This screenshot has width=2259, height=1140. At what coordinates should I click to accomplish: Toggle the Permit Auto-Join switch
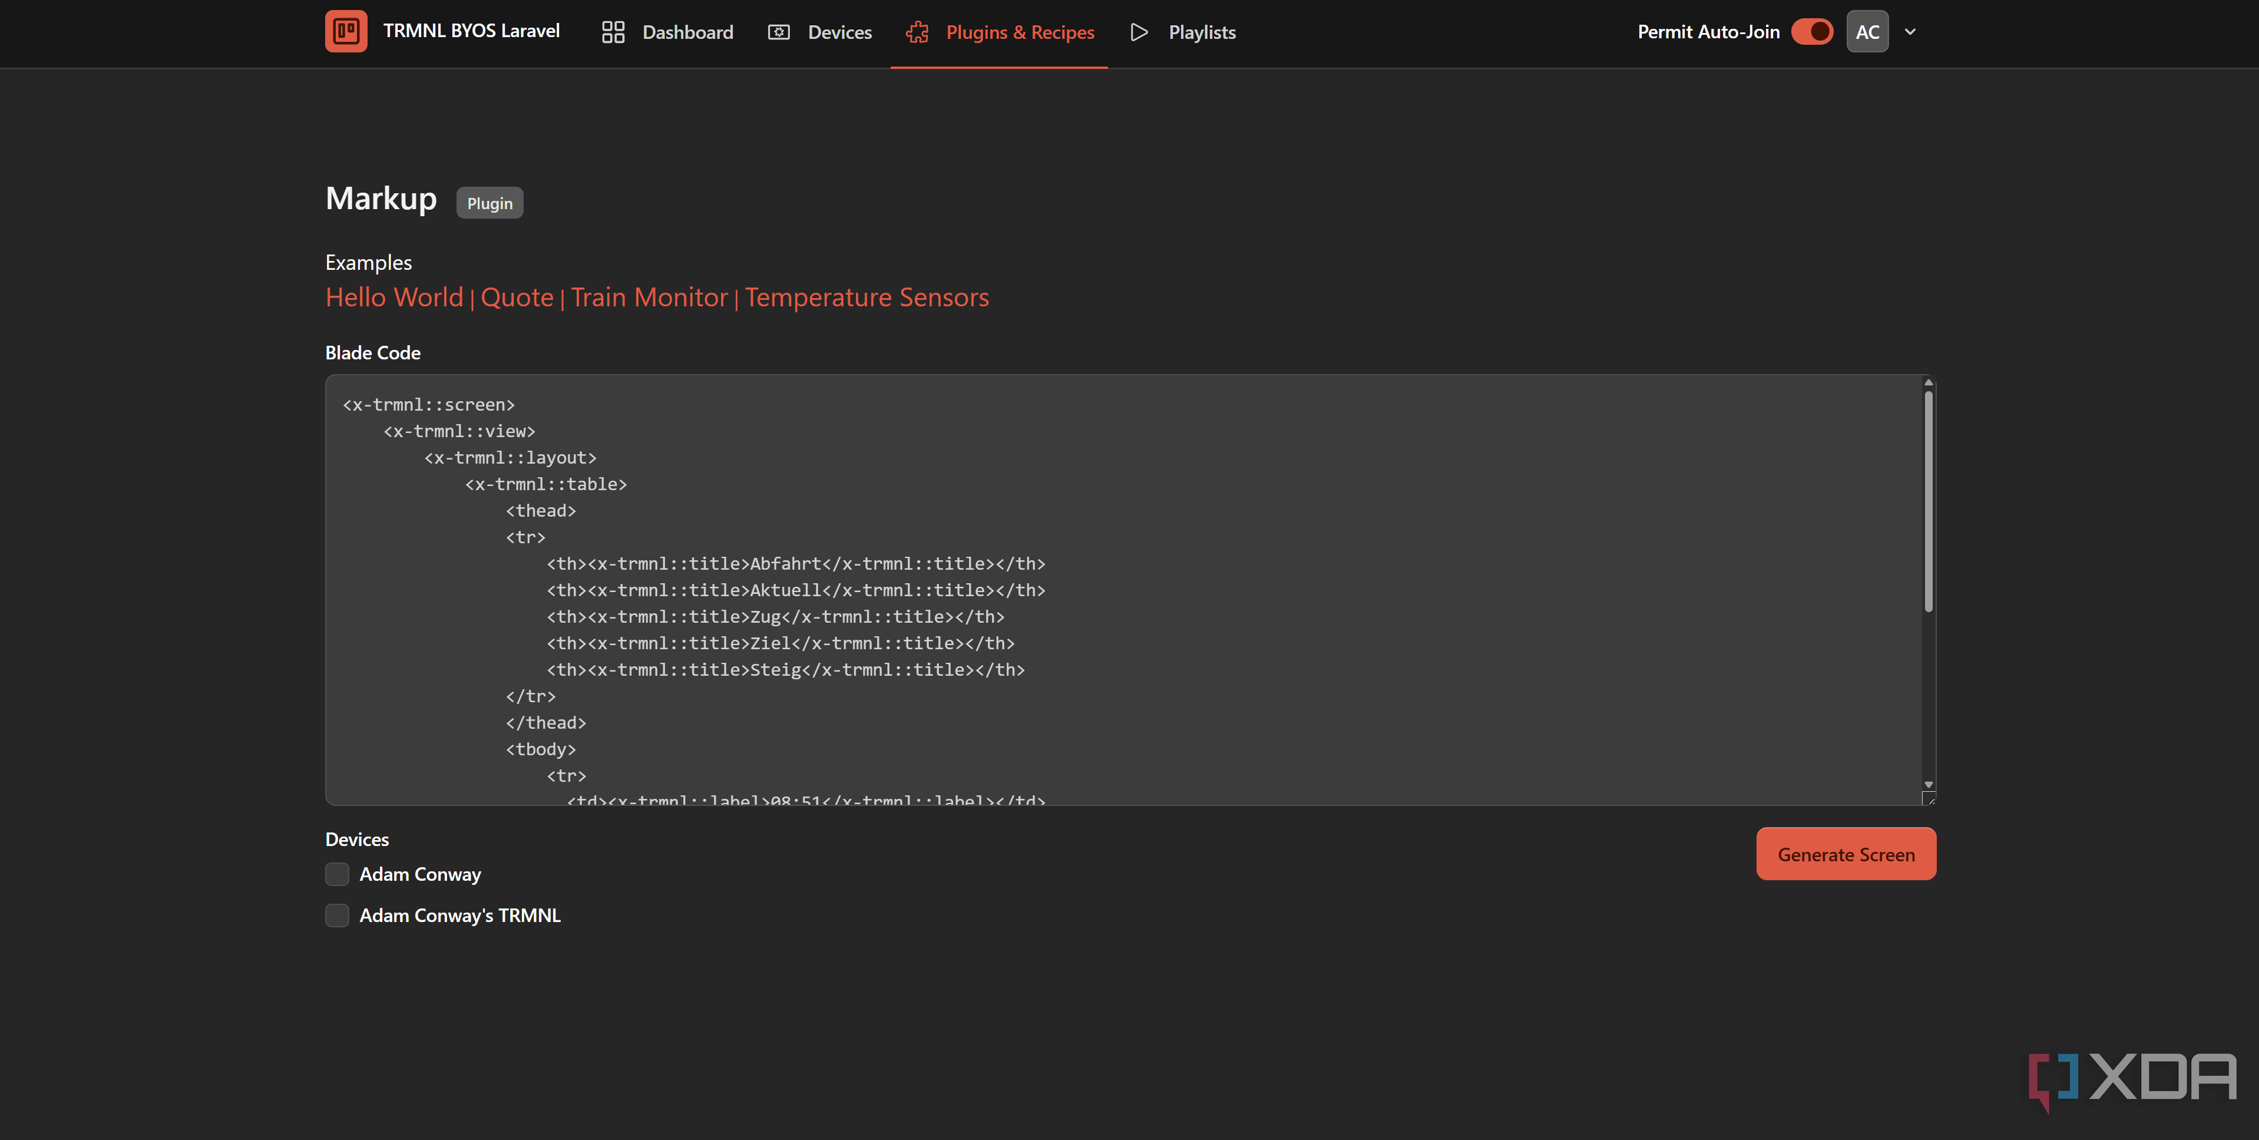[1812, 32]
